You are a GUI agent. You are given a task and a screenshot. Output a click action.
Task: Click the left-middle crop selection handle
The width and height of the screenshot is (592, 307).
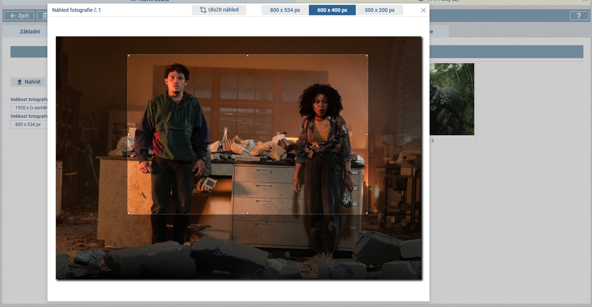coord(129,135)
